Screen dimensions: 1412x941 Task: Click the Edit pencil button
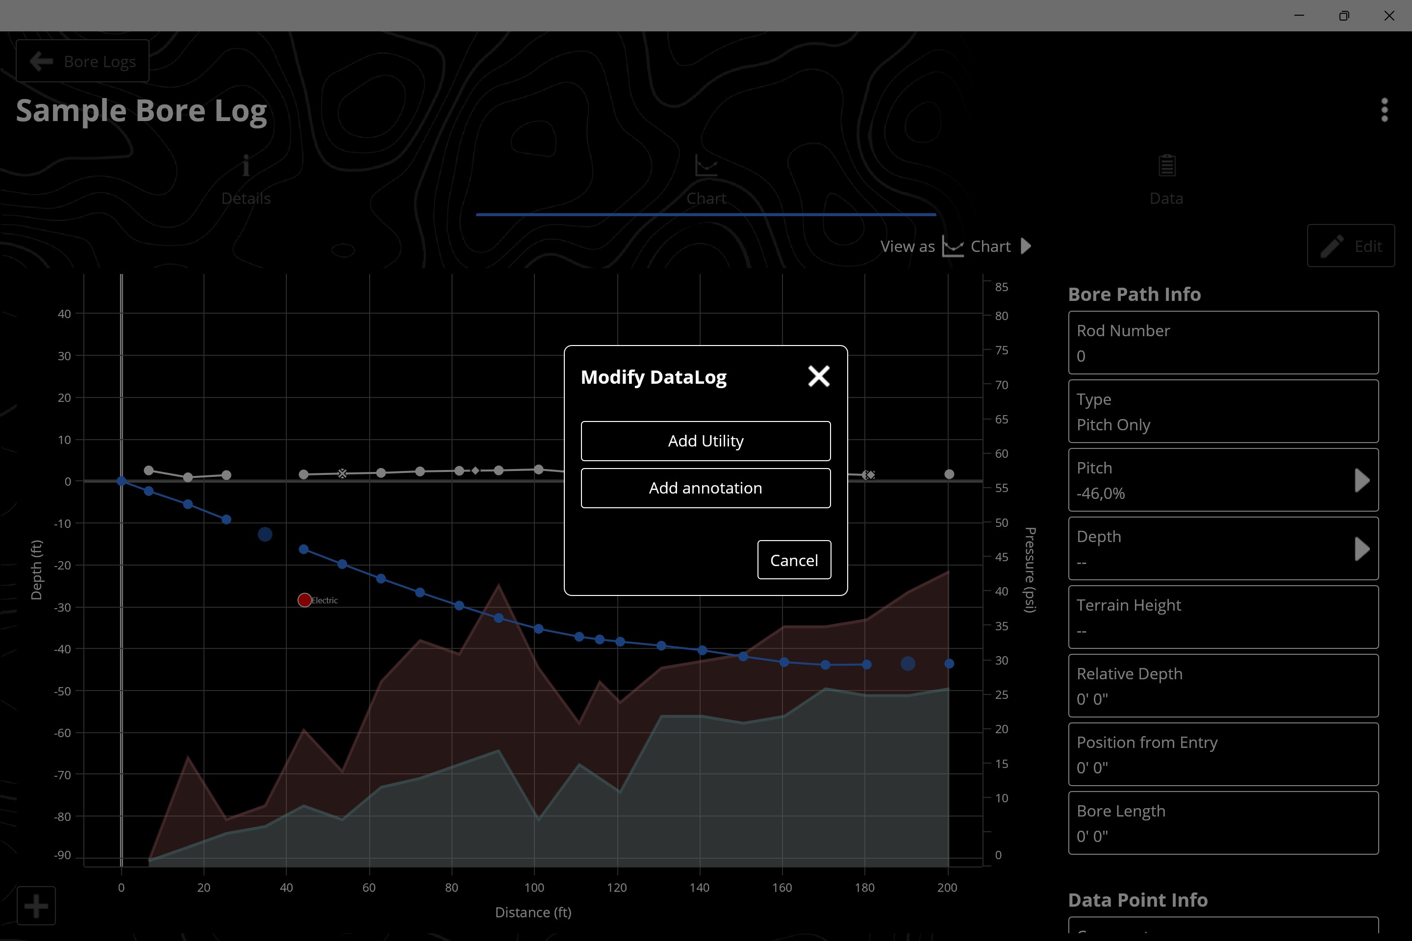coord(1351,246)
